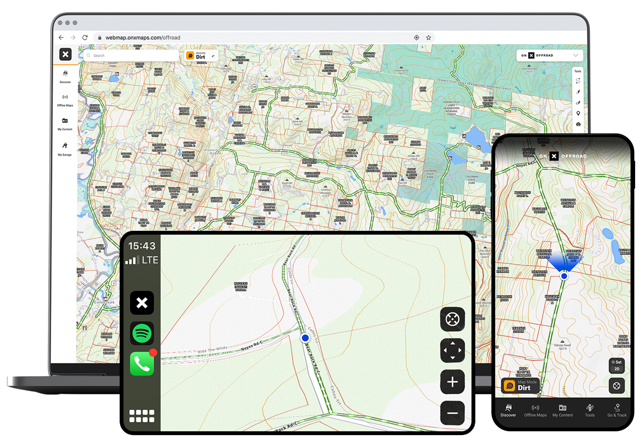Click the browser back arrow
This screenshot has width=640, height=440.
coord(61,38)
